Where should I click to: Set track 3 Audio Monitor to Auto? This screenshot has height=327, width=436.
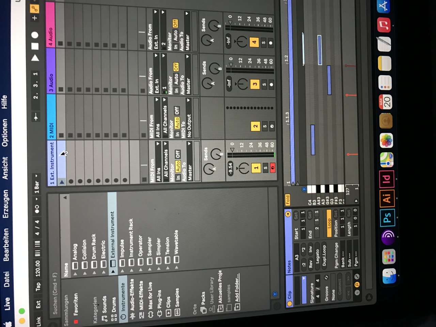coord(176,79)
